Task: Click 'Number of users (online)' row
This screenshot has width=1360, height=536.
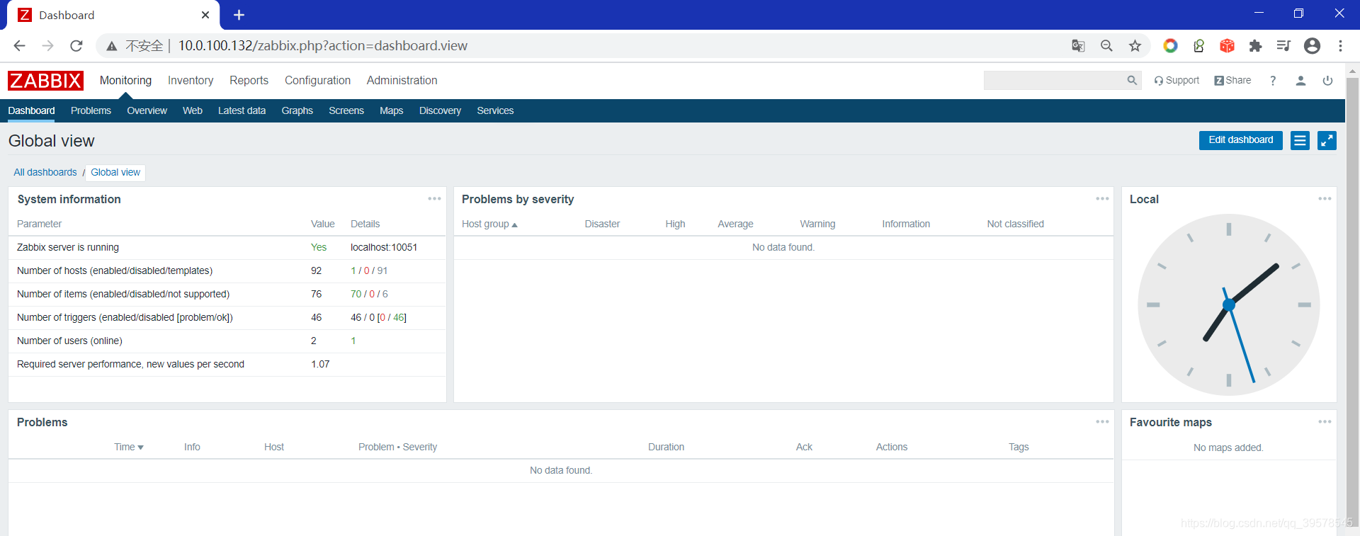Action: coord(227,341)
